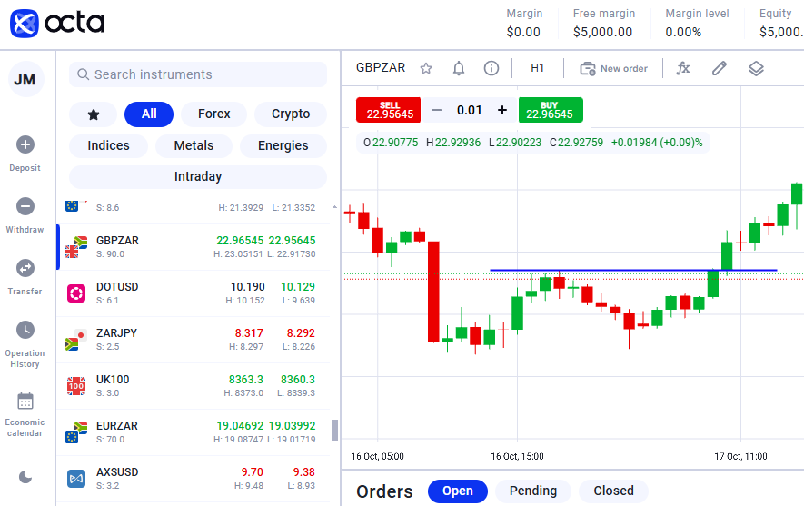Open the Deposit page
Viewport: 804px width, 506px height.
coord(25,154)
